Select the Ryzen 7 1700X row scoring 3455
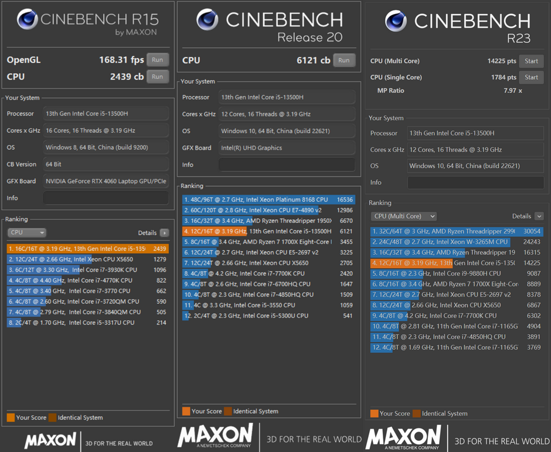The width and height of the screenshot is (551, 452). (268, 242)
